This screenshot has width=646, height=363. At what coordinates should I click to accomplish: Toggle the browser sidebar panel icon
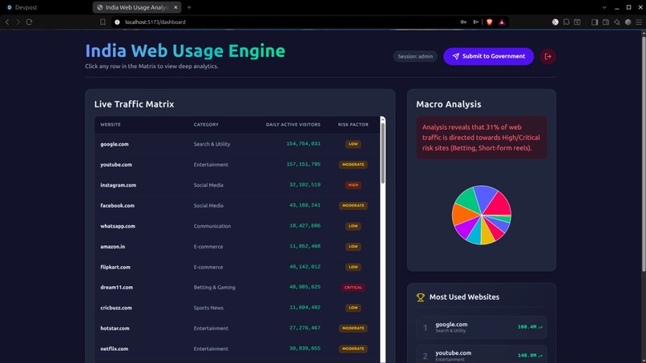tap(595, 22)
